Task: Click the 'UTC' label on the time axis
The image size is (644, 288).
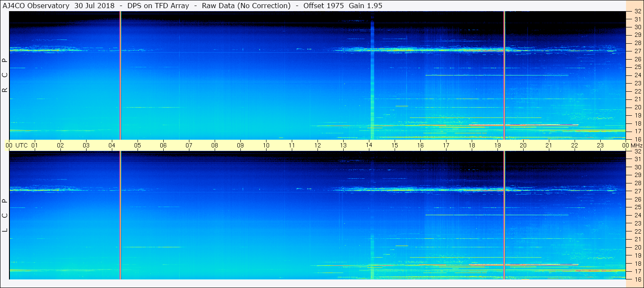Action: (22, 145)
